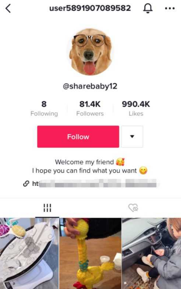Open the car interior video thumbnail
This screenshot has width=181, height=289.
point(152,253)
